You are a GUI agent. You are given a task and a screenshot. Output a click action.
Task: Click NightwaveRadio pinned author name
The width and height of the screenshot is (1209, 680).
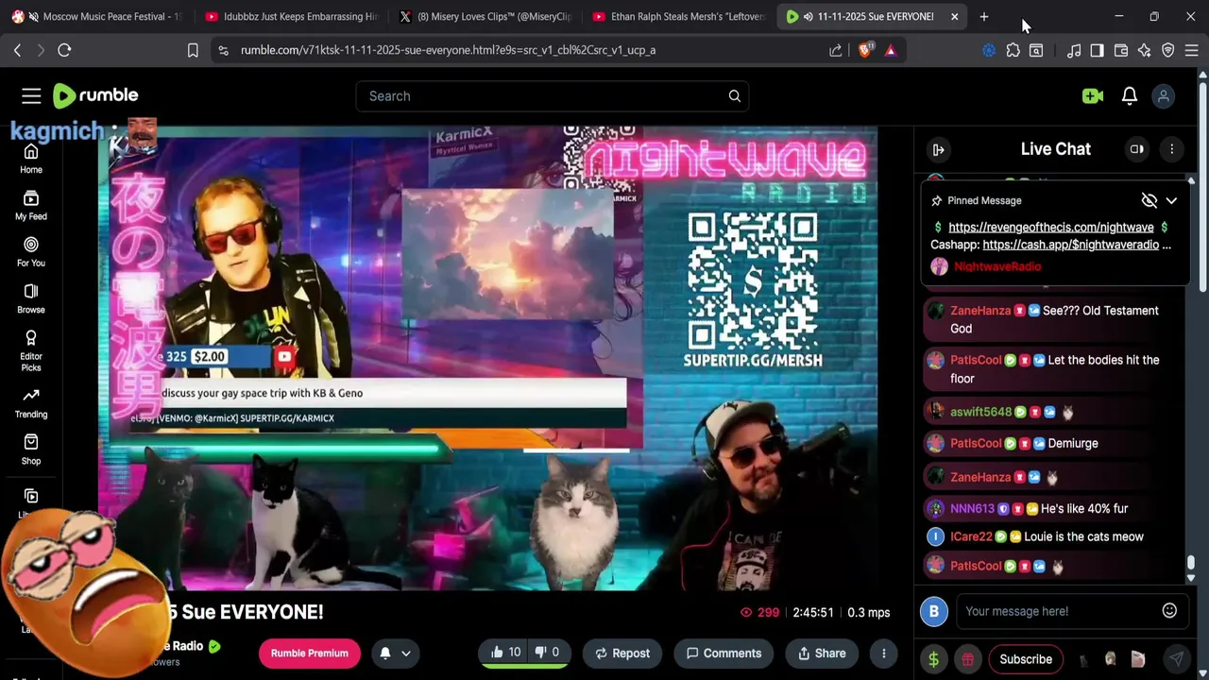[x=997, y=266]
